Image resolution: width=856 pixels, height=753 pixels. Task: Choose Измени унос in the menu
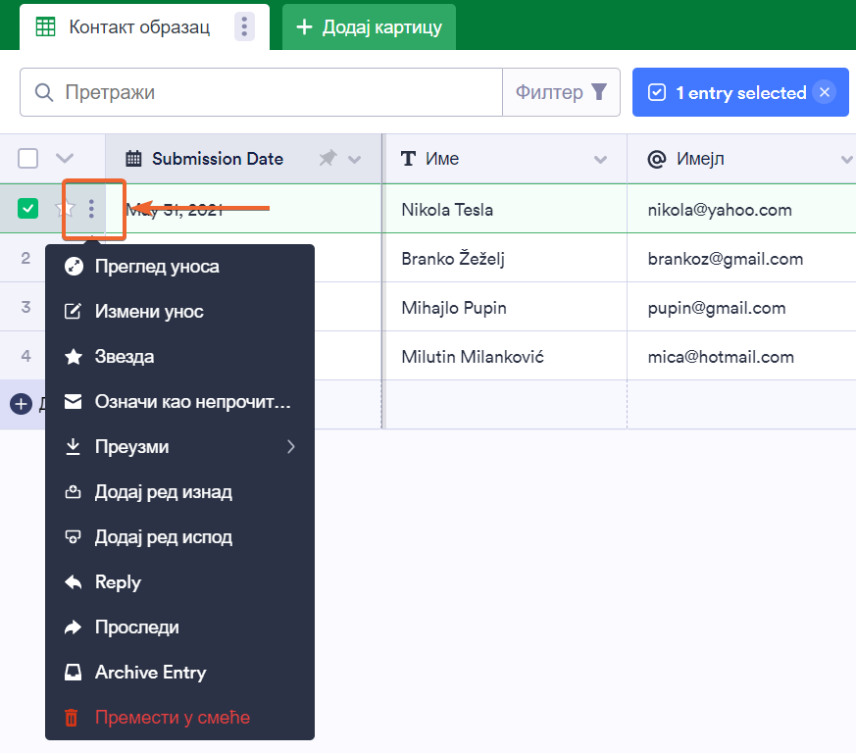[149, 312]
